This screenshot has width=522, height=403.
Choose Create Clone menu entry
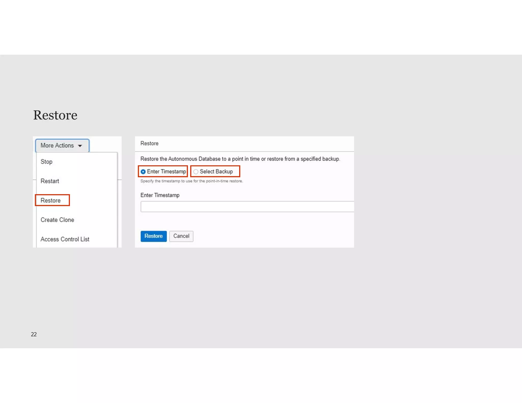[57, 220]
